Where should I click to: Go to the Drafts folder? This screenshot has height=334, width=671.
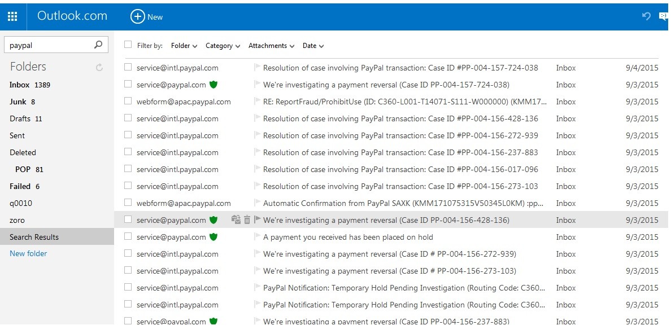pos(20,118)
